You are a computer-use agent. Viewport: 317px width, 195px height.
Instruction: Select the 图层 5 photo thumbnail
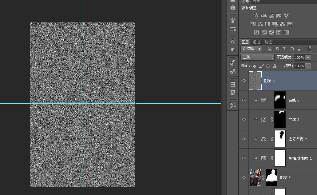click(255, 177)
